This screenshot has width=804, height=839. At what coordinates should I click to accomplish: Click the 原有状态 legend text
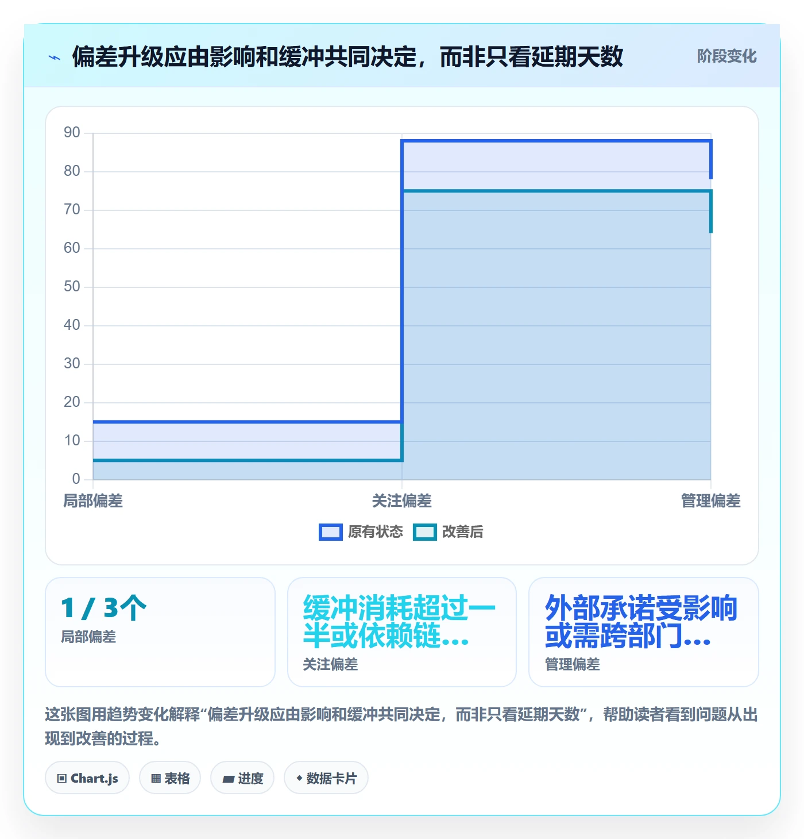tap(376, 532)
